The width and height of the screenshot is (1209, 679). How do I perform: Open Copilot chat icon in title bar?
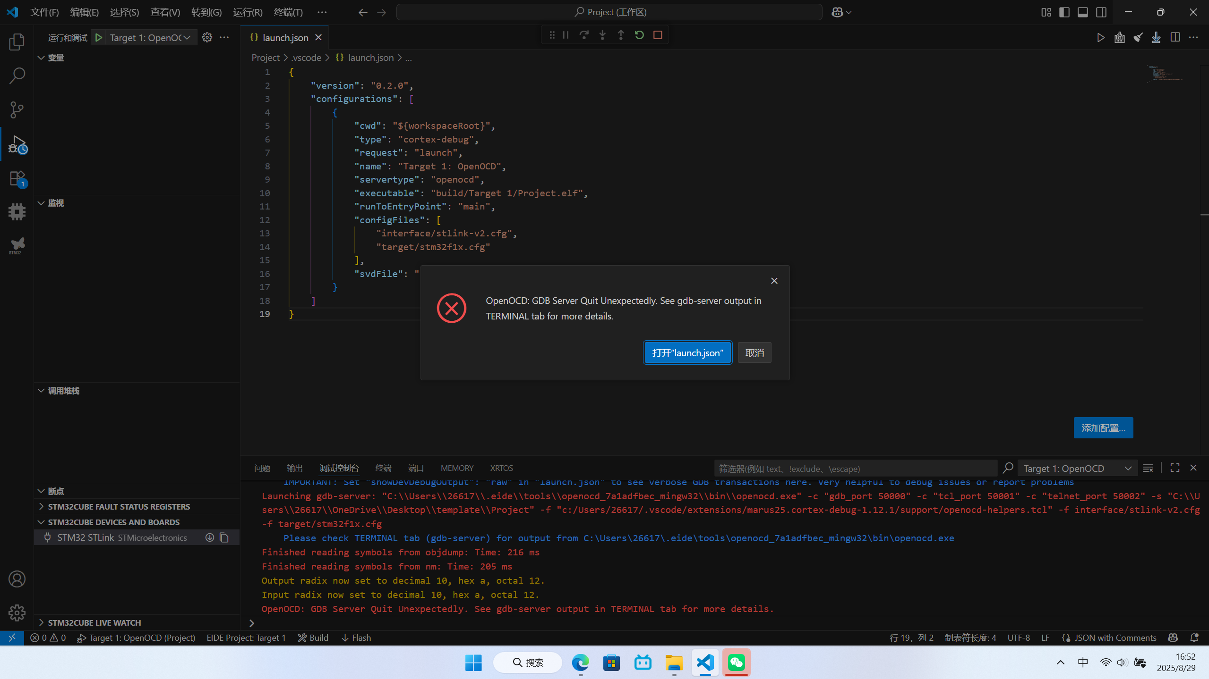[837, 12]
